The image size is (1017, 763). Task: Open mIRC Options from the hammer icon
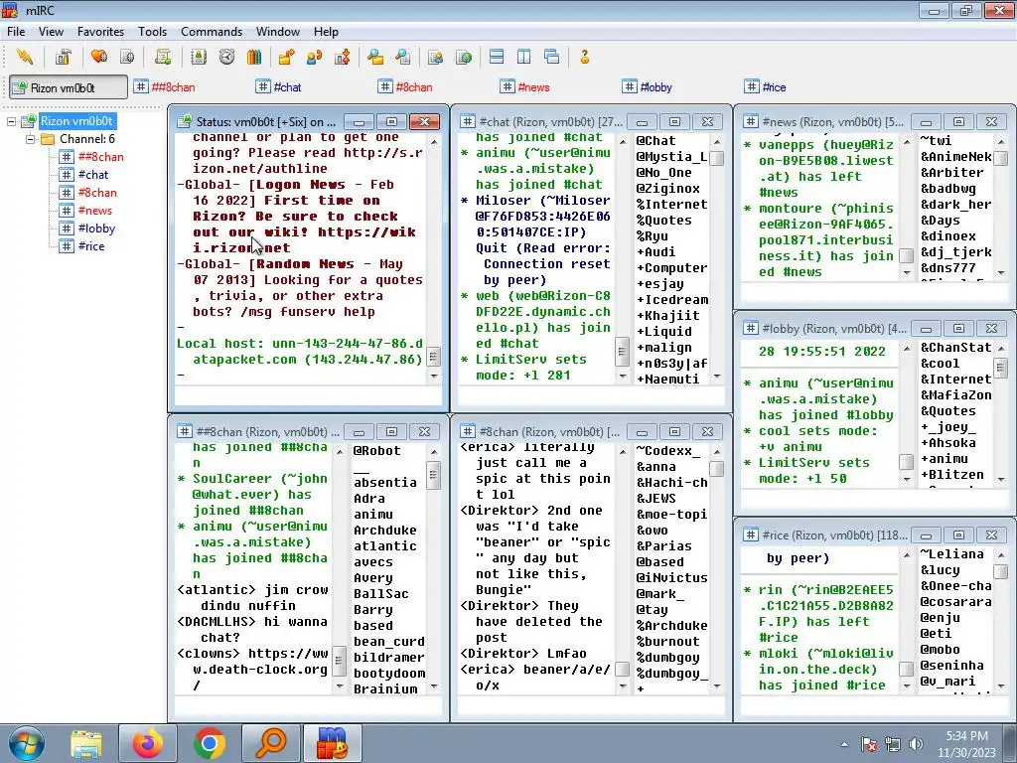point(63,57)
